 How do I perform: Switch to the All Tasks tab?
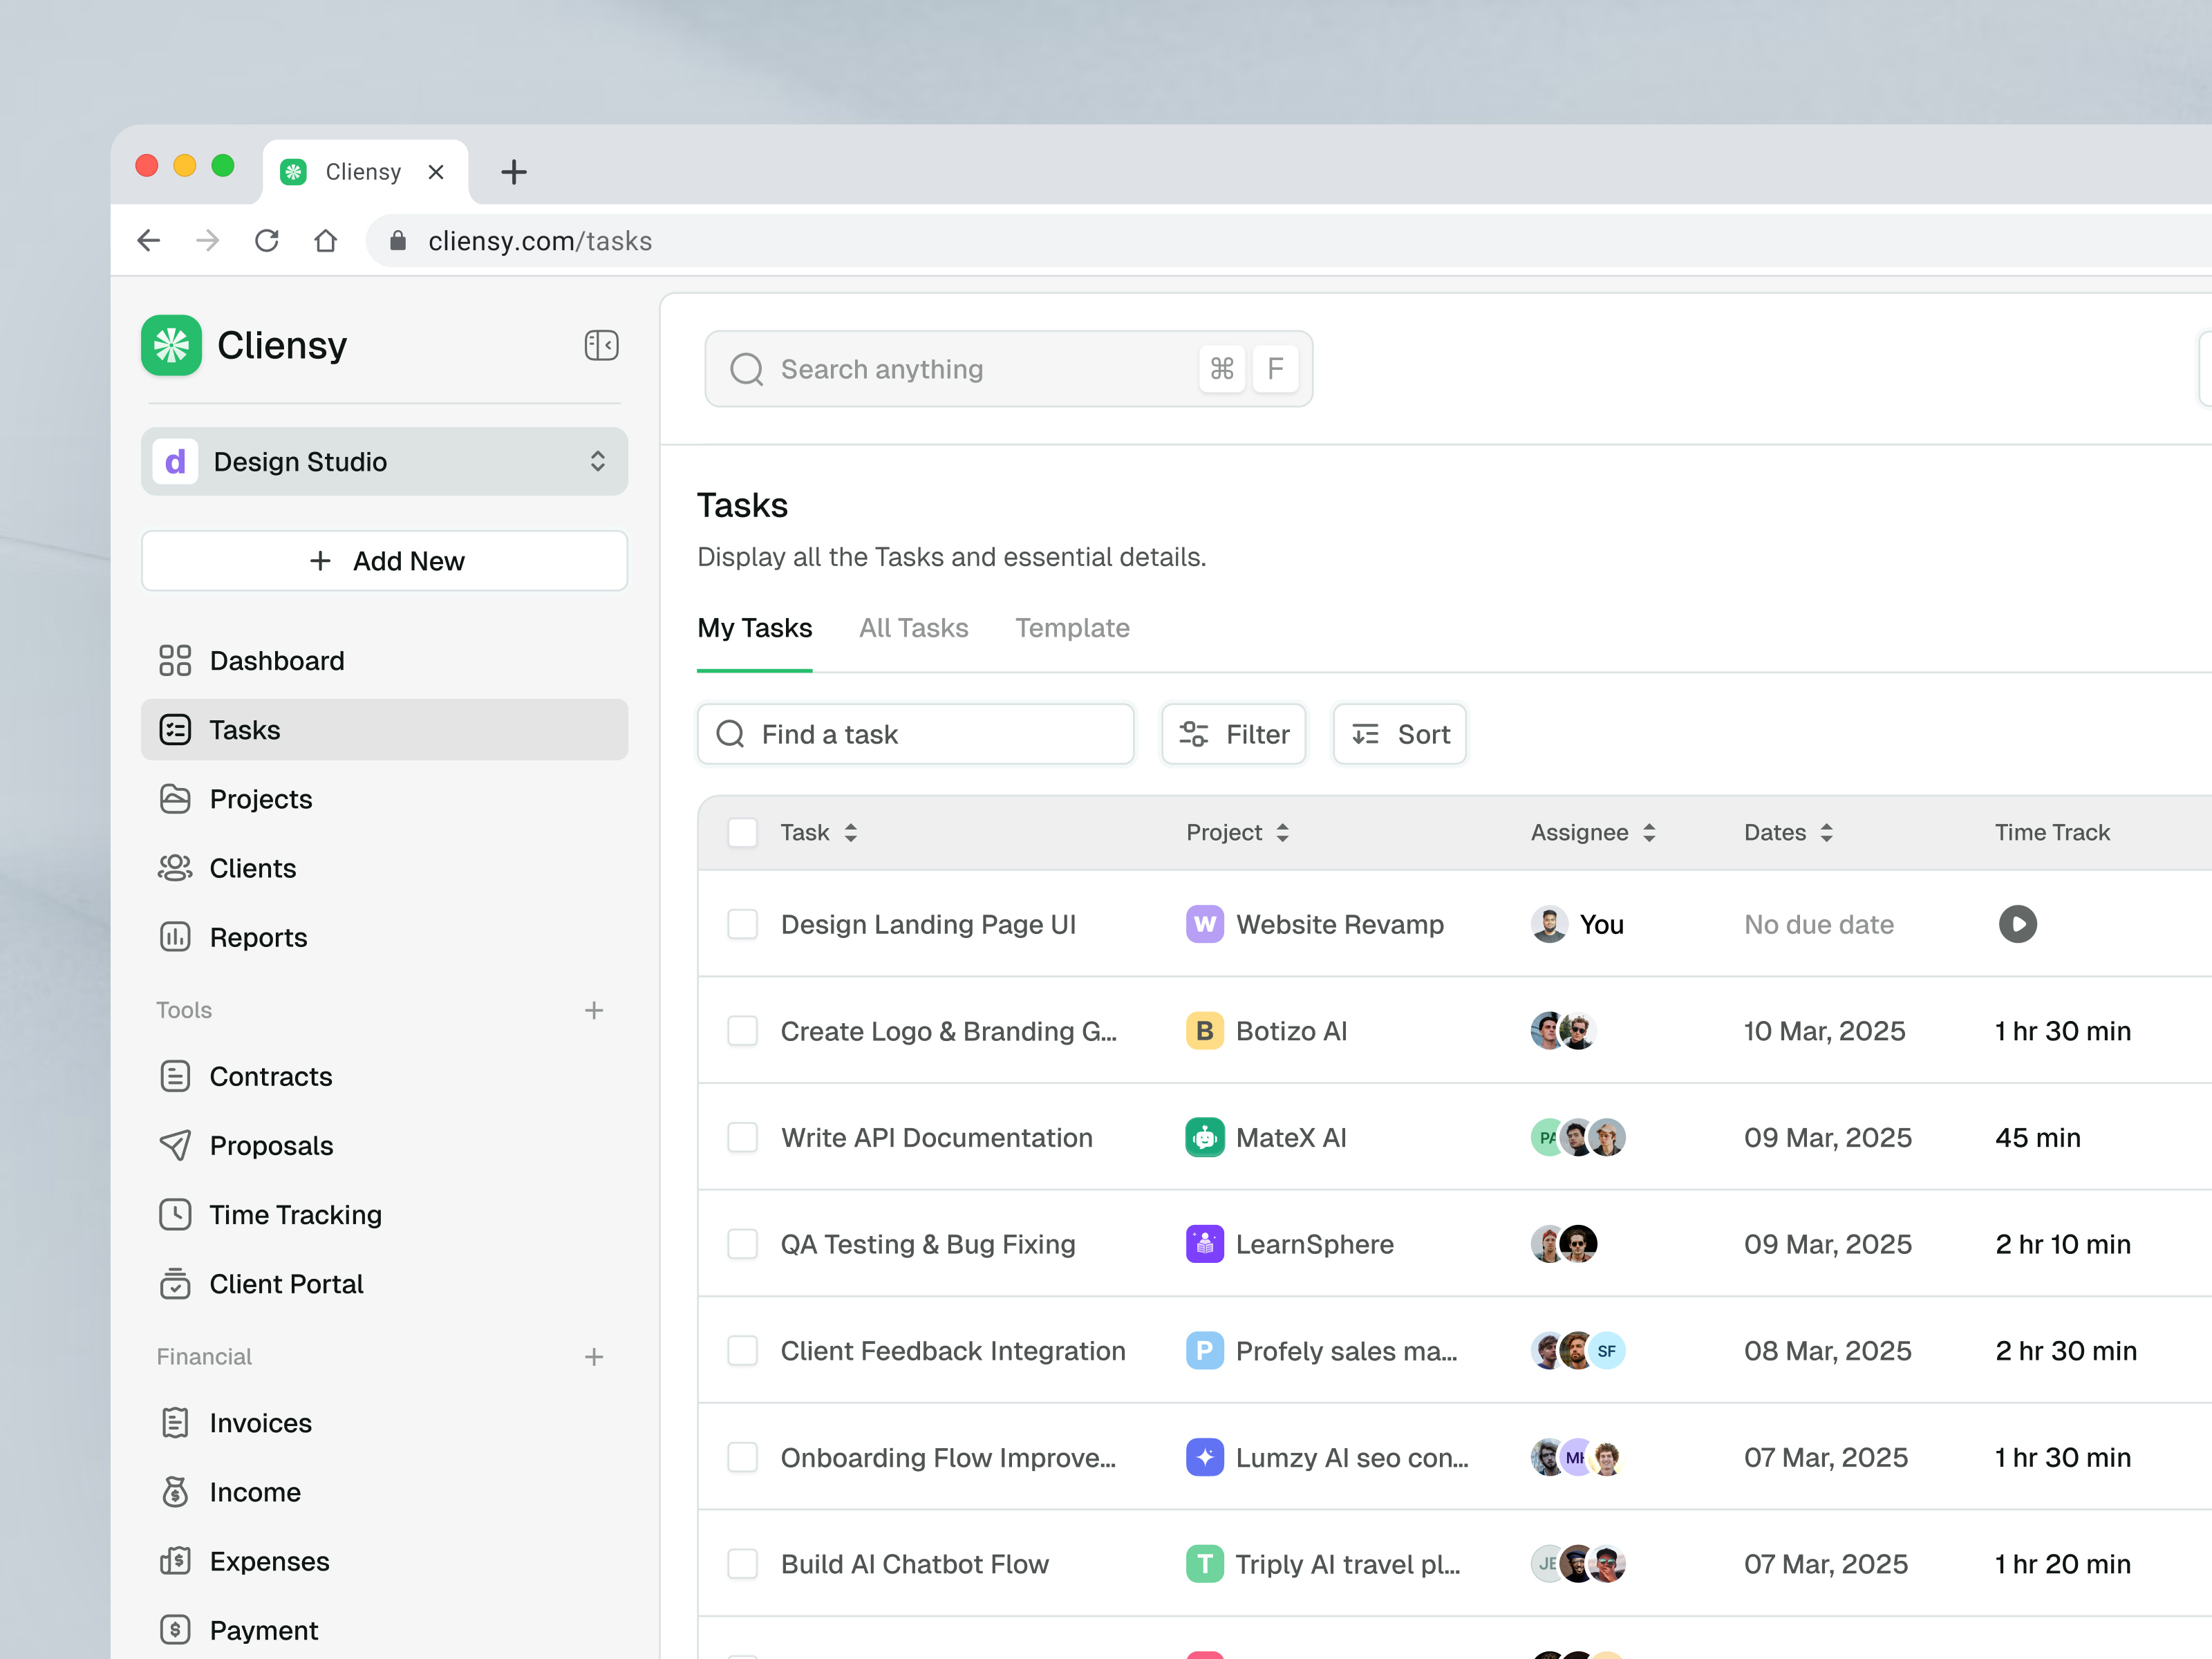(913, 628)
